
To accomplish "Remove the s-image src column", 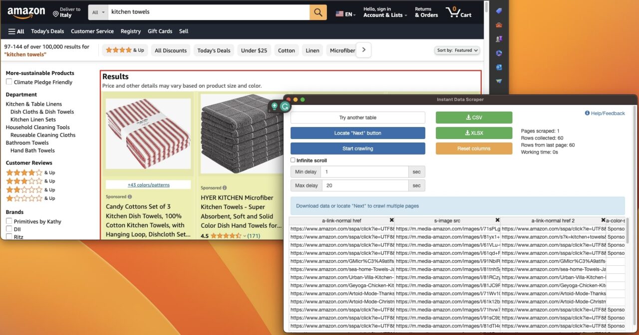I will coord(497,220).
